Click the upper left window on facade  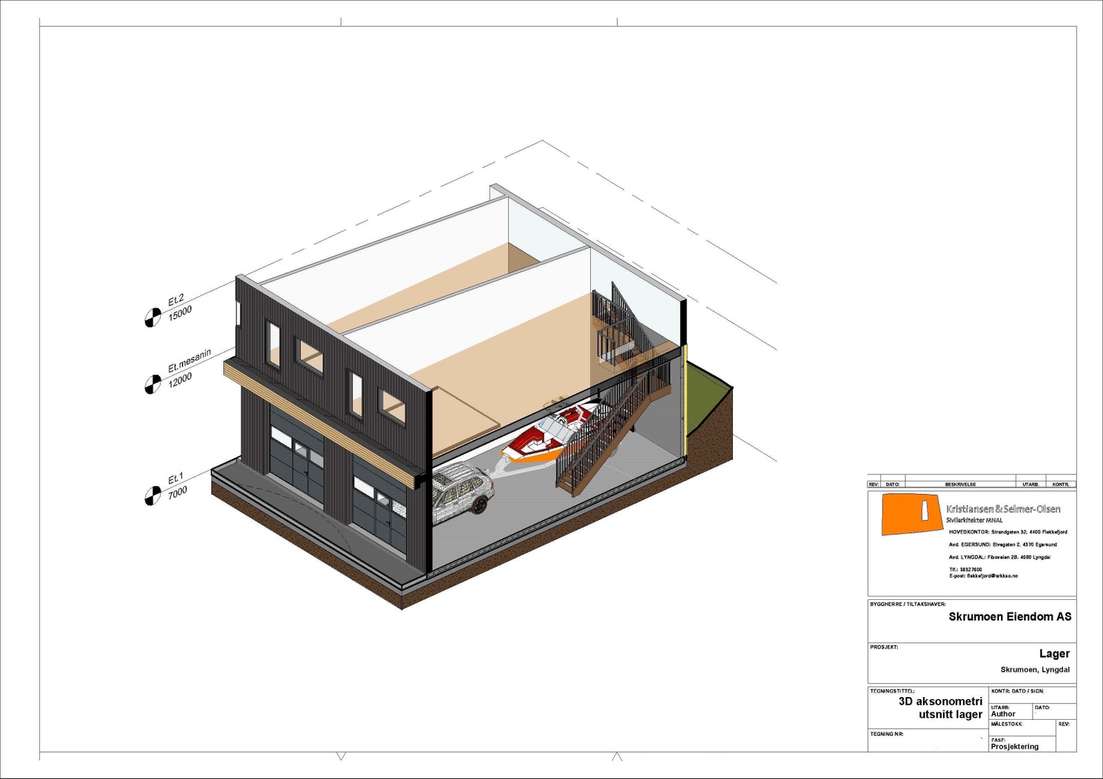point(274,344)
